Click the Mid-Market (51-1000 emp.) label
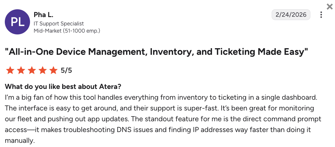 (67, 31)
